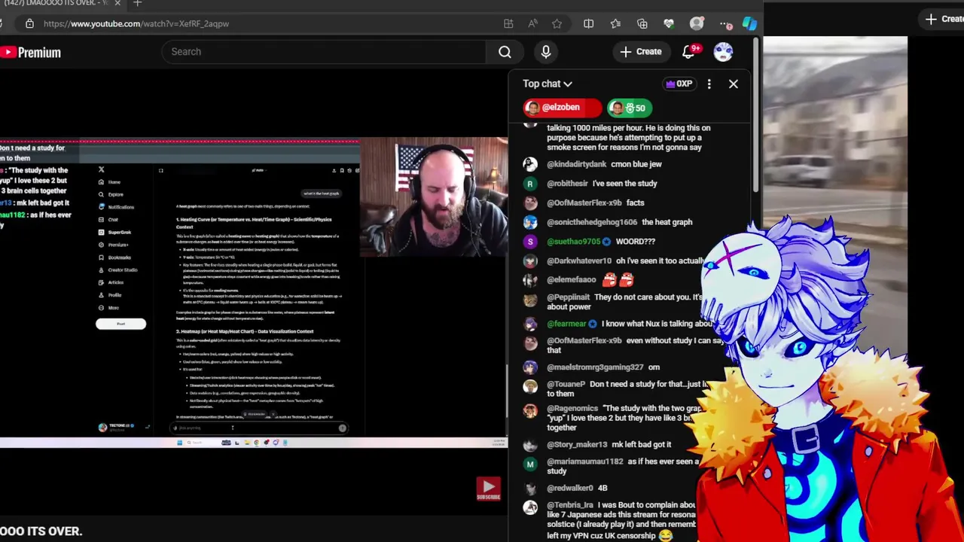Click username @Ragenomics in chat
The image size is (964, 542).
pos(572,409)
